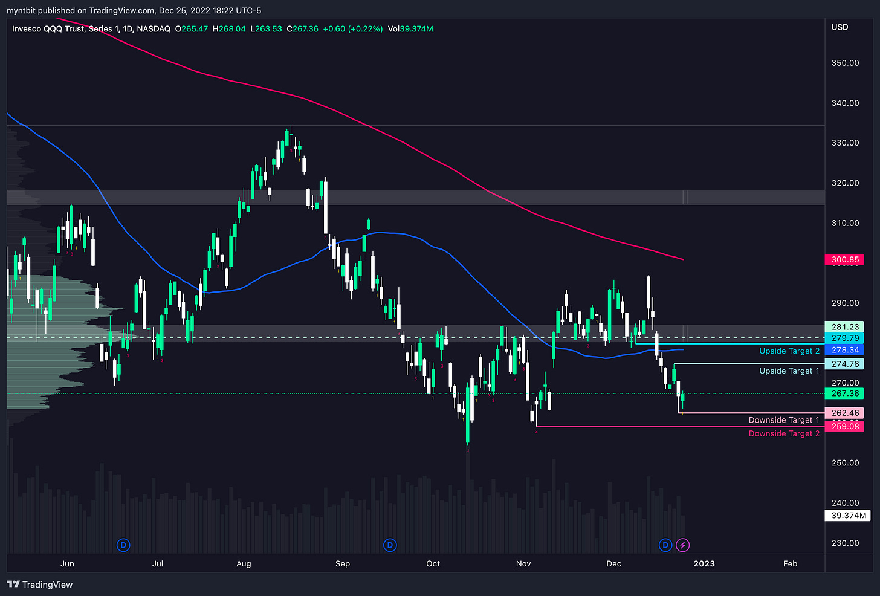Click the 270.00 price axis label
The height and width of the screenshot is (596, 880).
(845, 383)
